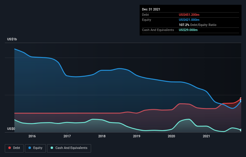Click the 2017 x-axis label
This screenshot has height=157, width=246.
click(67, 136)
